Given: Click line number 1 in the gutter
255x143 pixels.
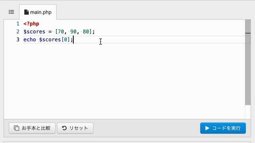Looking at the screenshot, I should pos(18,24).
